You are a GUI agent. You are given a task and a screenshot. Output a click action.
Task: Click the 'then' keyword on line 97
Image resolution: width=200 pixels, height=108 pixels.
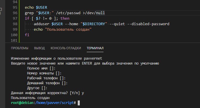tap(65, 19)
